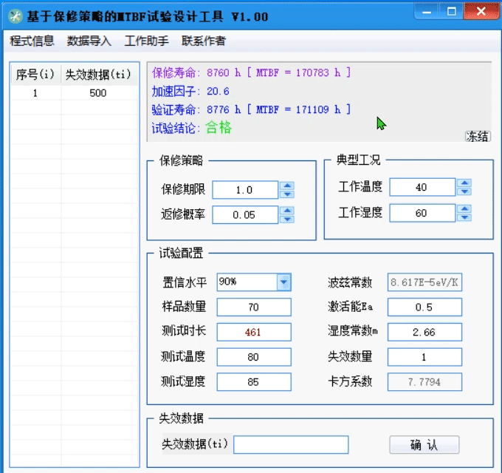Decrease the 保修期限 value with down arrow
Image resolution: width=502 pixels, height=473 pixels.
tap(287, 194)
